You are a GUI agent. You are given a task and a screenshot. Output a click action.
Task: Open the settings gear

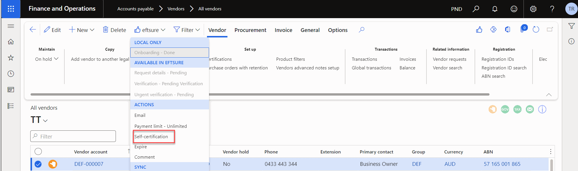(533, 9)
